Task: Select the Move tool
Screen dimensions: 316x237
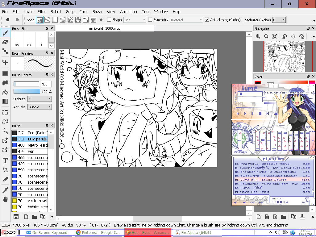Action: tap(5, 63)
